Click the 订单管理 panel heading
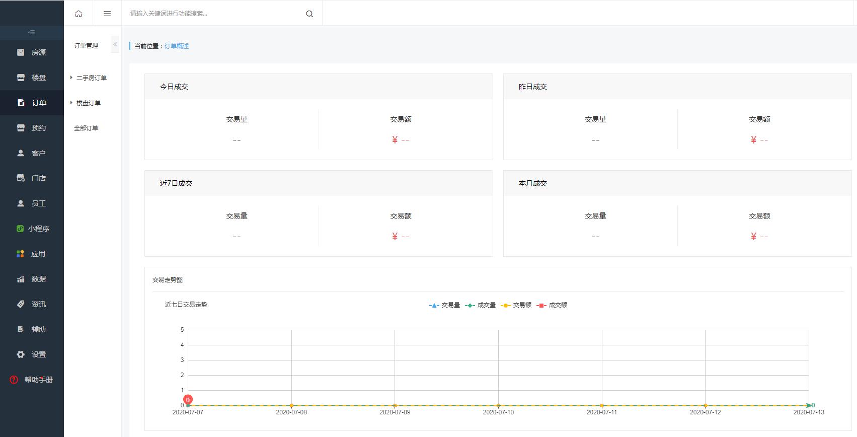The height and width of the screenshot is (437, 857). (x=86, y=46)
